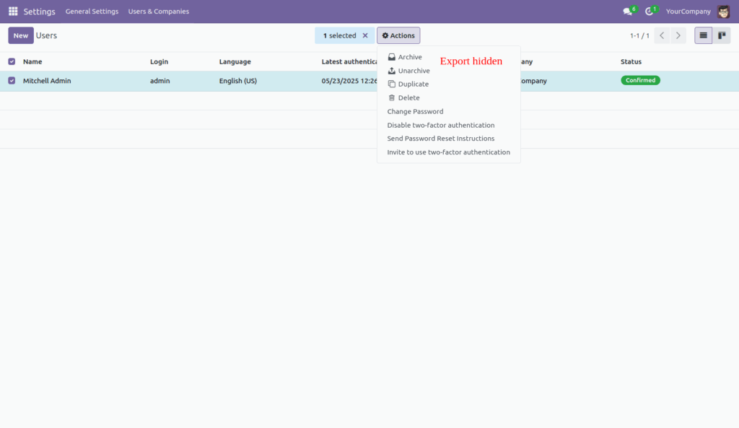Uncheck the Mitchell Admin row checkbox
Image resolution: width=739 pixels, height=428 pixels.
tap(10, 80)
